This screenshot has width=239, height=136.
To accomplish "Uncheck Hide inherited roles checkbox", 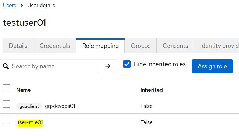I will click(x=127, y=64).
